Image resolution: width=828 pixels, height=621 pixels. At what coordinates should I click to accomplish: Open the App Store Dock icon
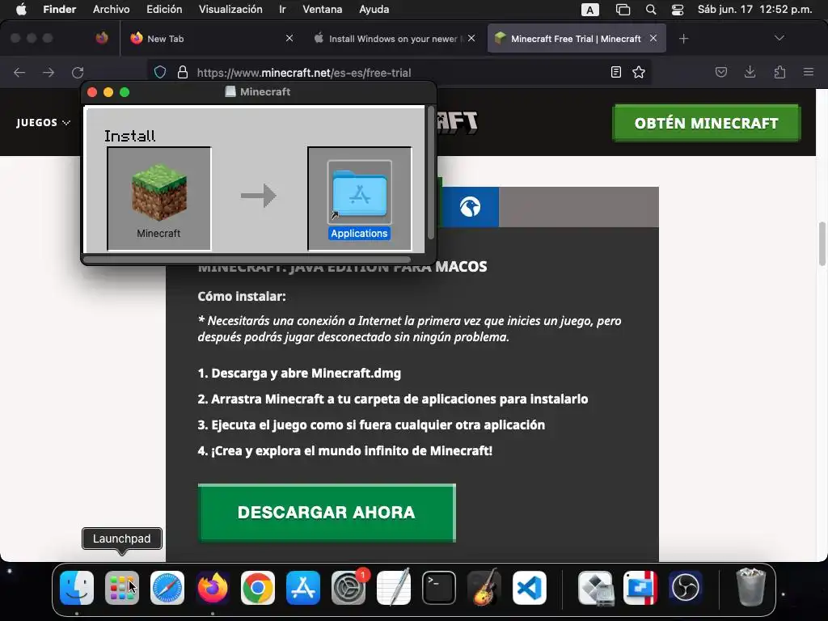303,588
